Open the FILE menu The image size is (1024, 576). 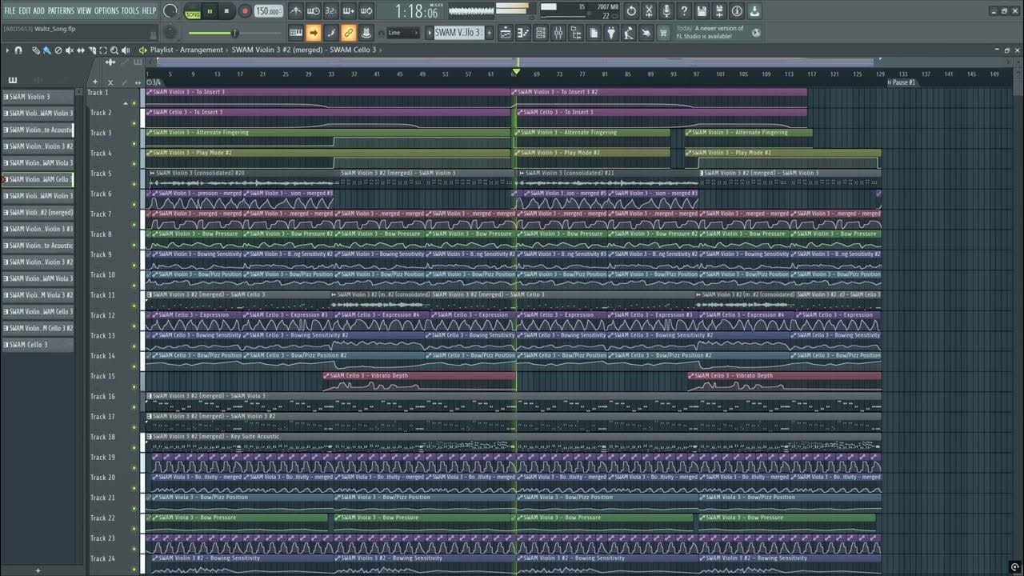[x=10, y=10]
